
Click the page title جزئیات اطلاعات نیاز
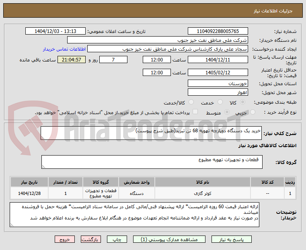click(273, 11)
